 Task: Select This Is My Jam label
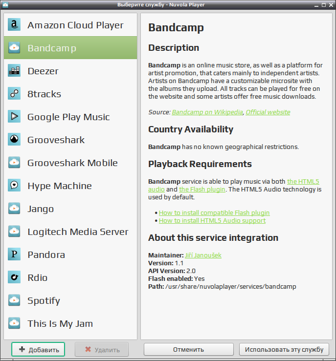point(60,323)
